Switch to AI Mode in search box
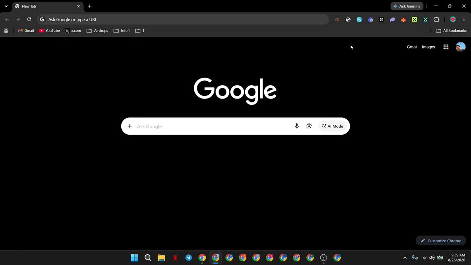The height and width of the screenshot is (265, 471). coord(332,126)
